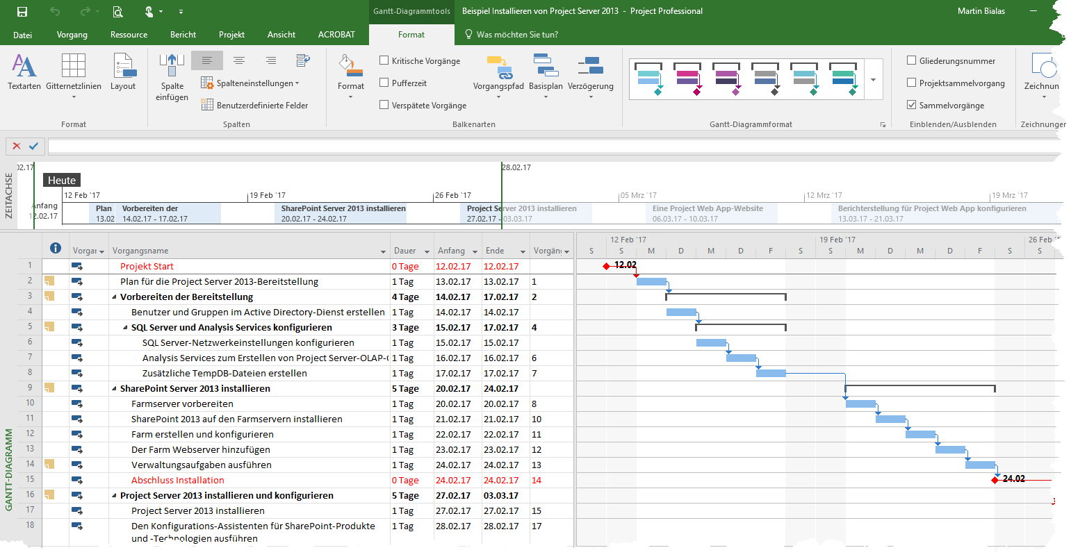Click the Undo arrow in quick access toolbar
Screen dimensions: 1071x557
[x=55, y=11]
